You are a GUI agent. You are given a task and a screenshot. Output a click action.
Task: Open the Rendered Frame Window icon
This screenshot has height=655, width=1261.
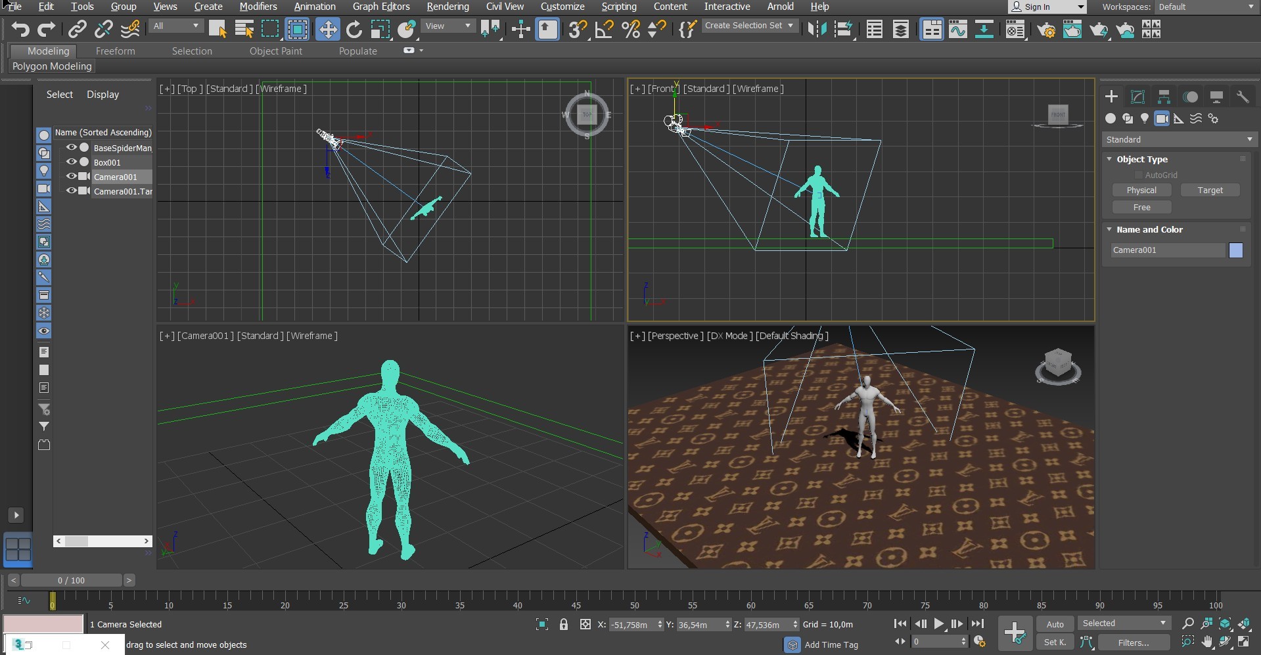tap(1072, 29)
